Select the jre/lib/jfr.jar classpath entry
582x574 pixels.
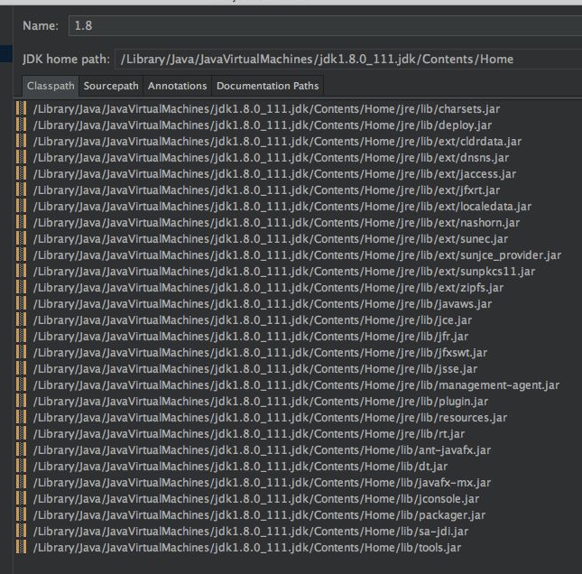tap(251, 337)
